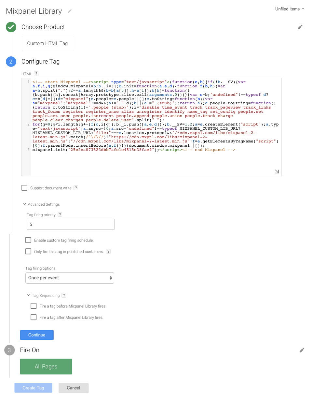The image size is (313, 399).
Task: Click the Cancel button
Action: (74, 388)
